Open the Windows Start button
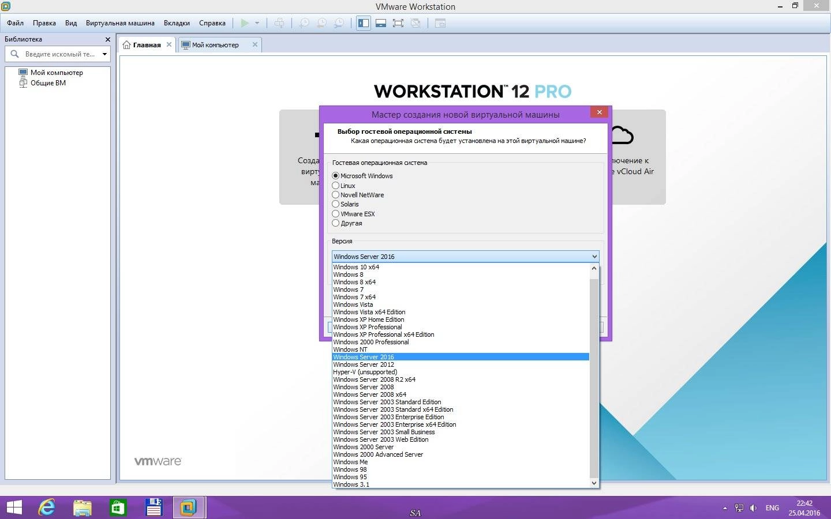 (14, 507)
